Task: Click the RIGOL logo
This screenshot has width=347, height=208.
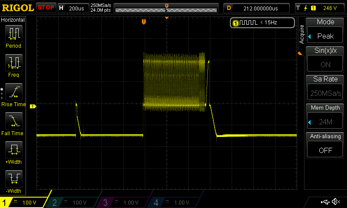Action: pos(18,8)
